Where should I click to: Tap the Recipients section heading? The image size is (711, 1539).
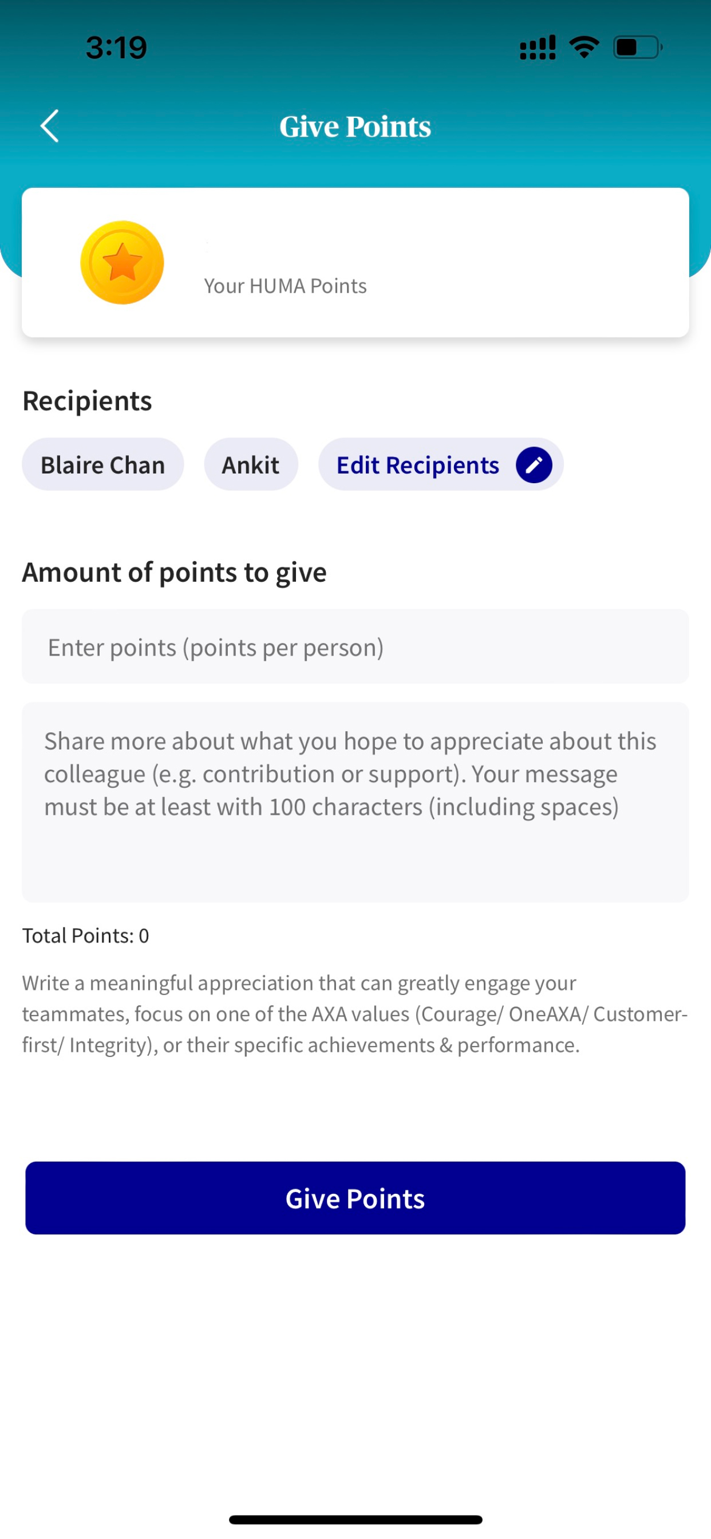(x=87, y=401)
